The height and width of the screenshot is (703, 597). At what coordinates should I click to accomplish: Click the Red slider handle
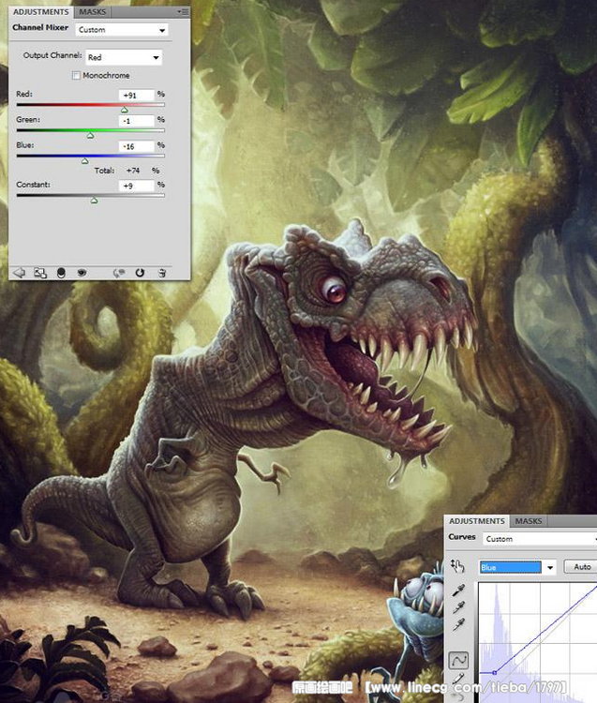point(125,110)
